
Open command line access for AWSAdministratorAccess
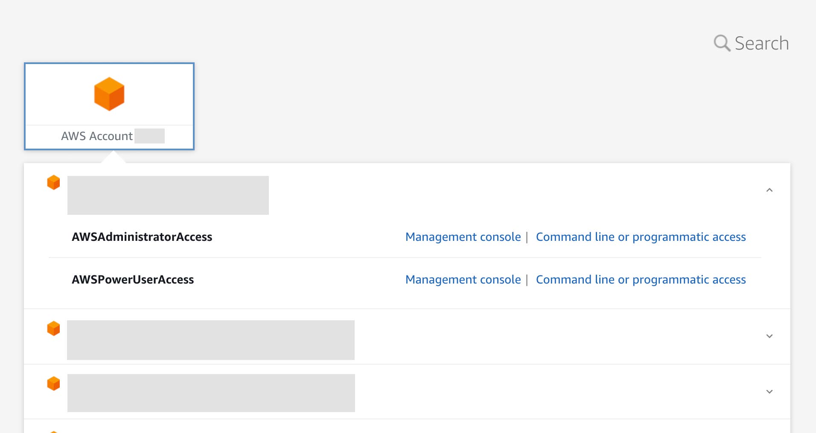641,237
